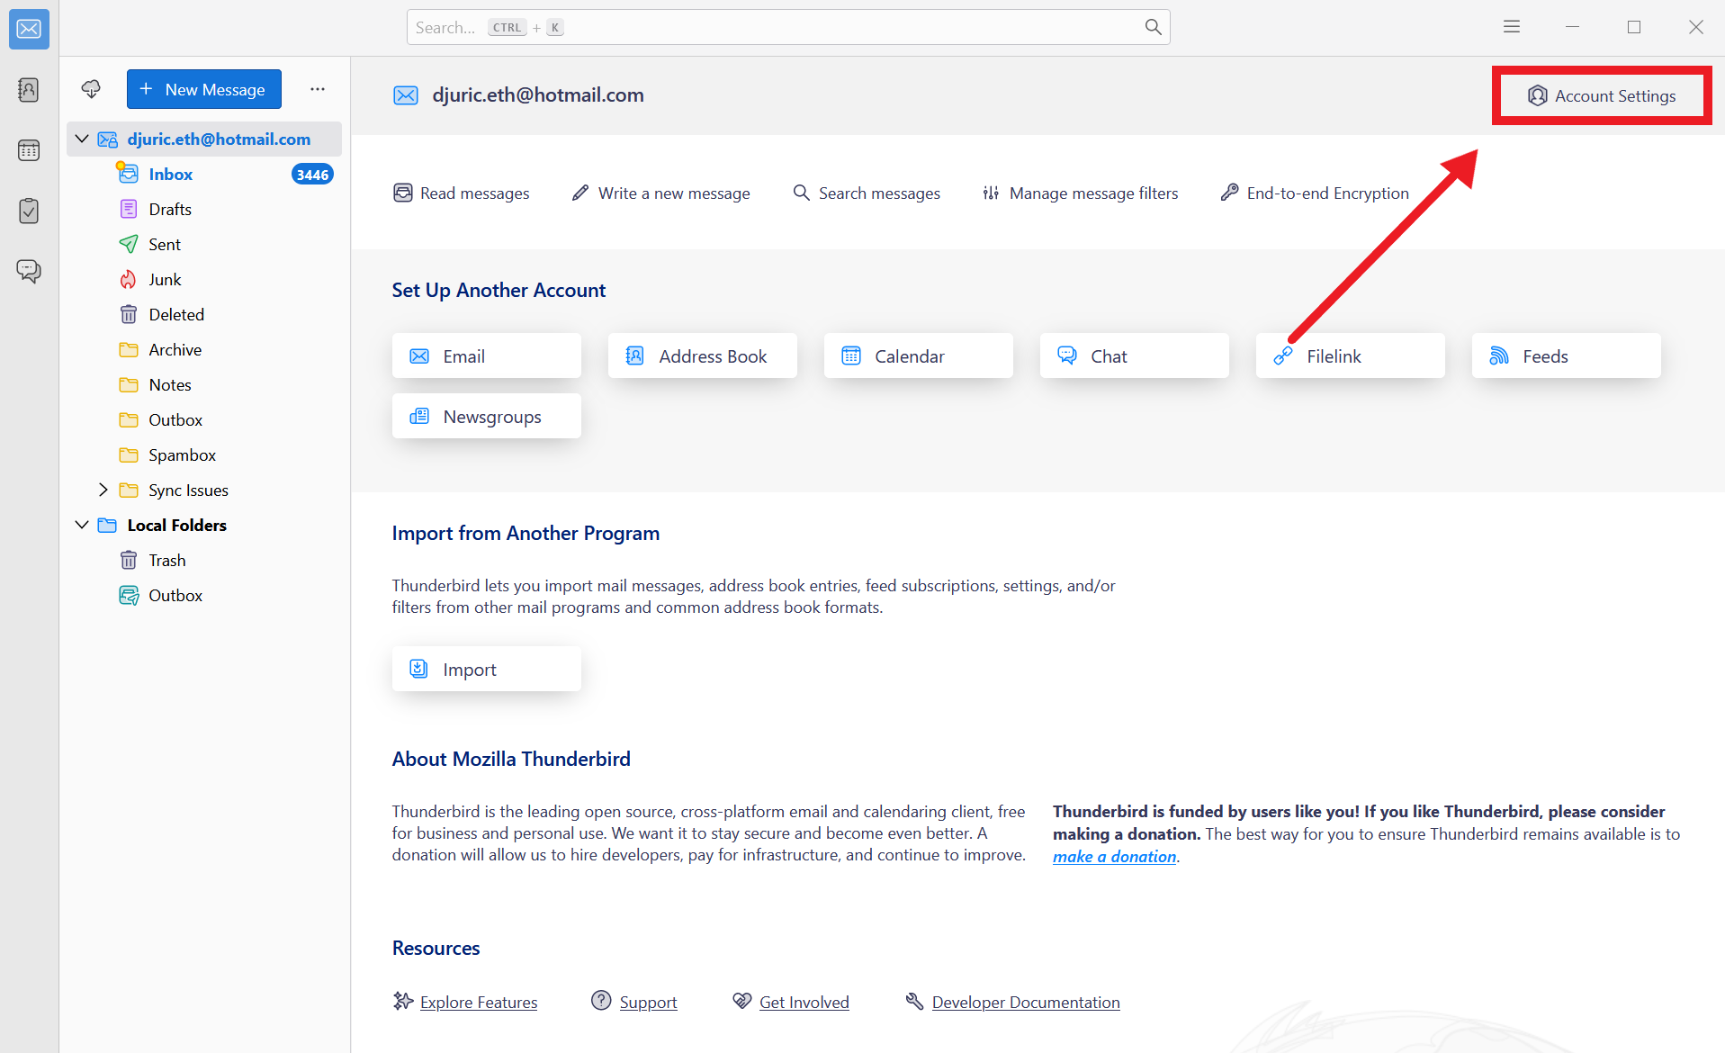Open the make a donation link
The width and height of the screenshot is (1725, 1053).
pyautogui.click(x=1114, y=857)
